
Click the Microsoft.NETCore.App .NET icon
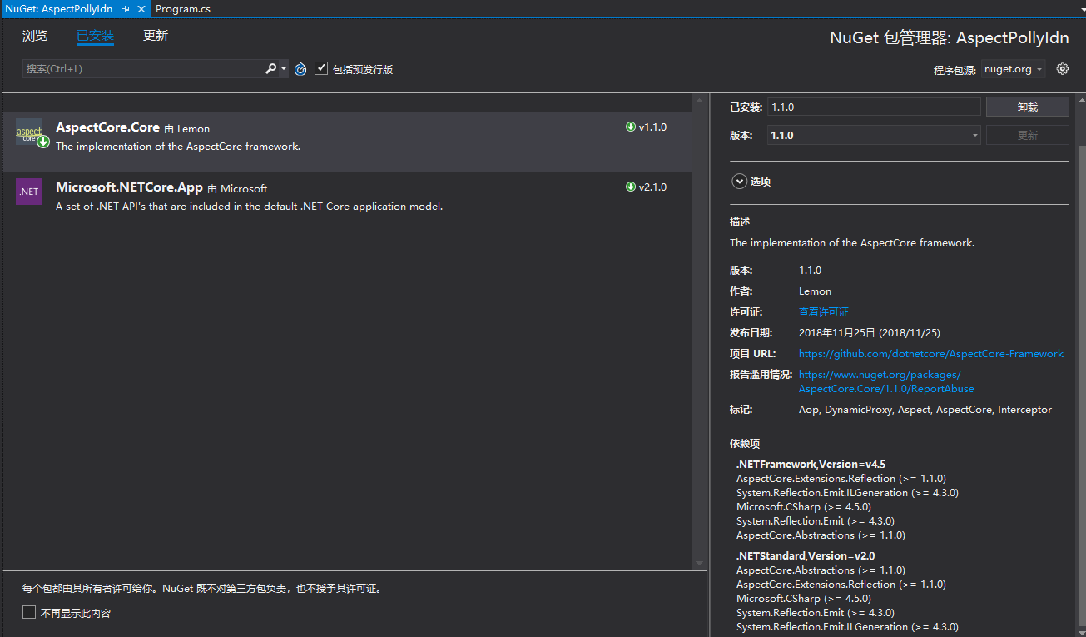tap(29, 192)
